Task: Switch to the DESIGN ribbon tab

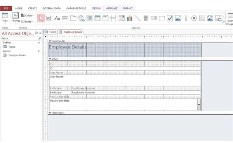Action: (x=96, y=9)
